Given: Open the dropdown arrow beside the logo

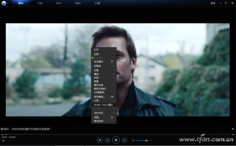Looking at the screenshot, I should (8, 3).
